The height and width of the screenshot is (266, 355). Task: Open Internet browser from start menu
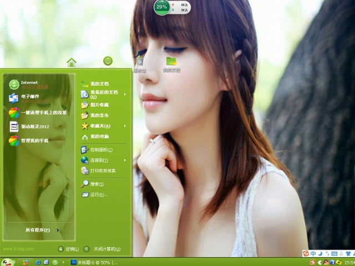[31, 84]
